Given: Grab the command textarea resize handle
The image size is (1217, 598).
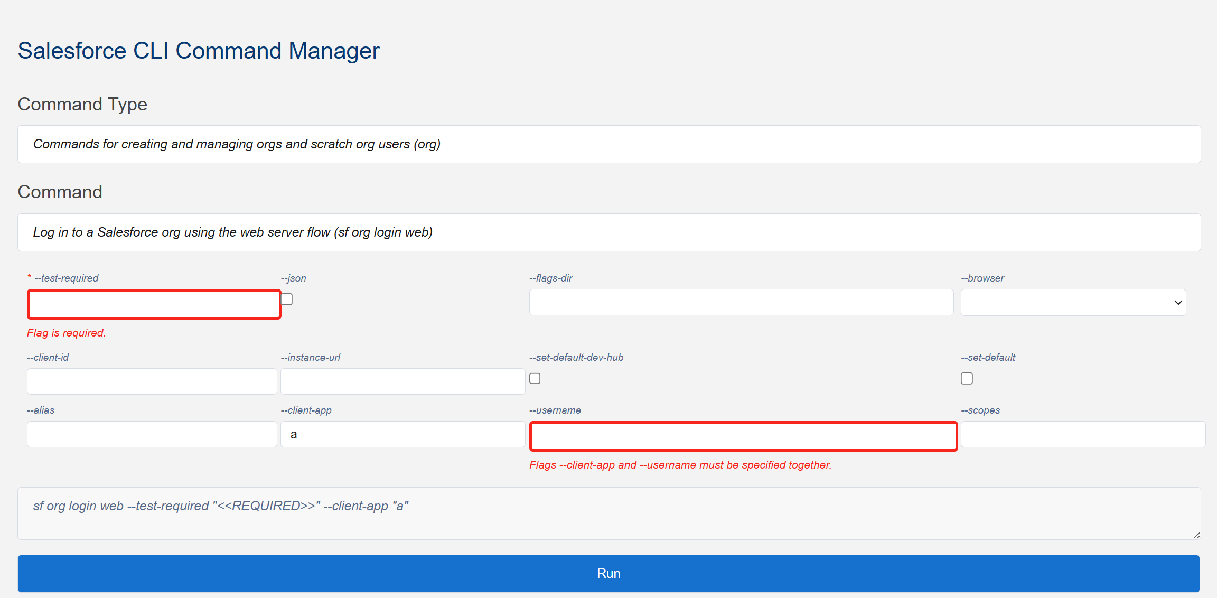Looking at the screenshot, I should (x=1196, y=535).
